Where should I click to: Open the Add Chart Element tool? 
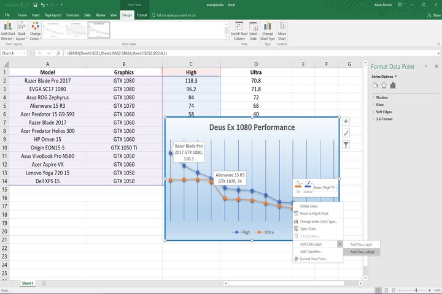[7, 31]
